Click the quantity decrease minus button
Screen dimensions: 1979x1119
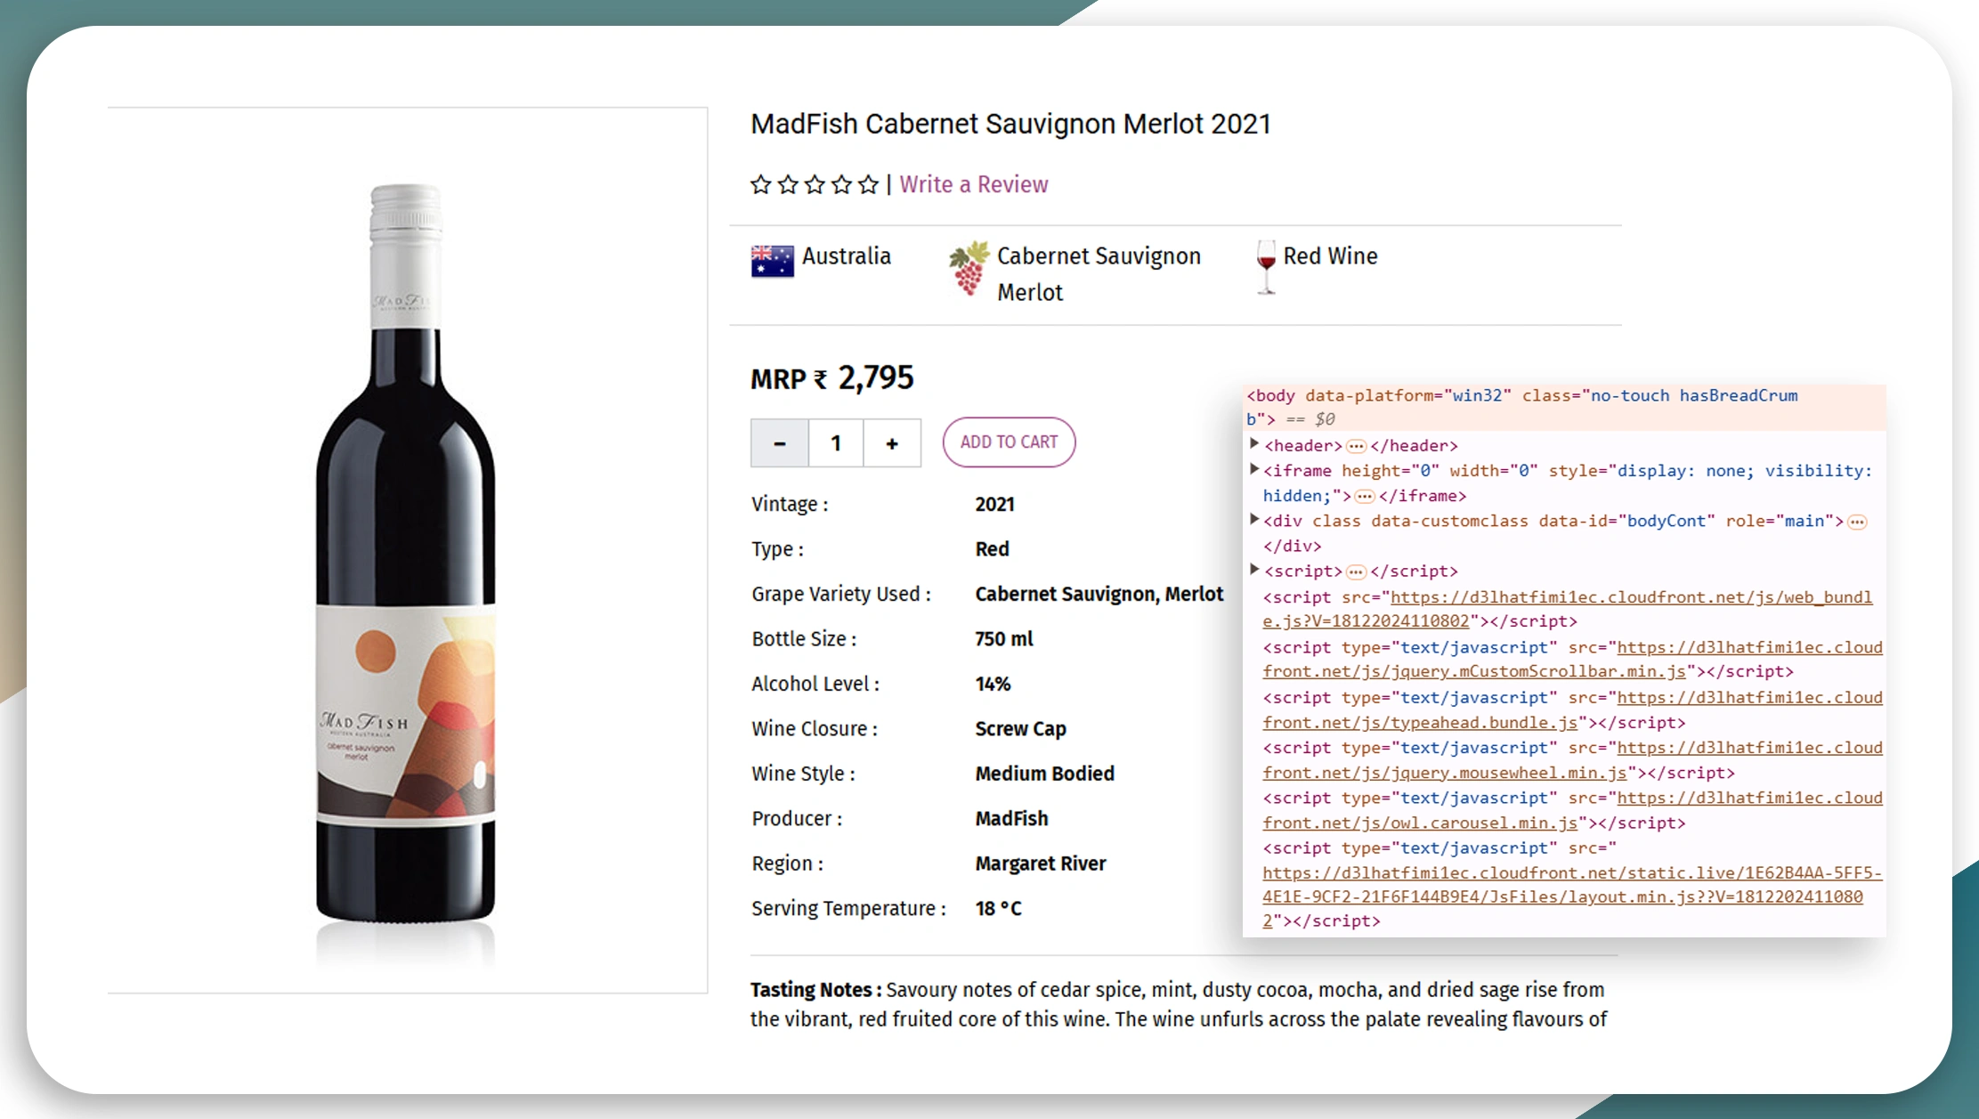(780, 442)
